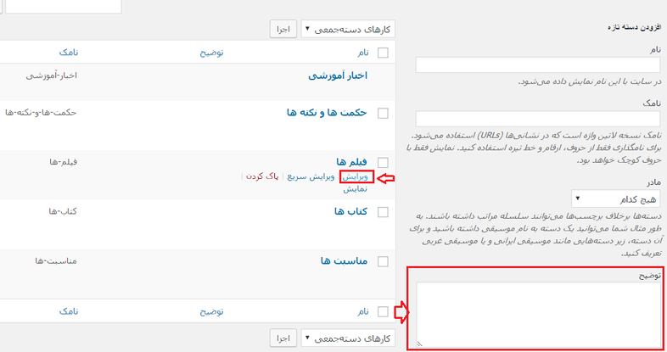Sort by توضیح column in header
Image resolution: width=667 pixels, height=352 pixels.
pyautogui.click(x=212, y=53)
